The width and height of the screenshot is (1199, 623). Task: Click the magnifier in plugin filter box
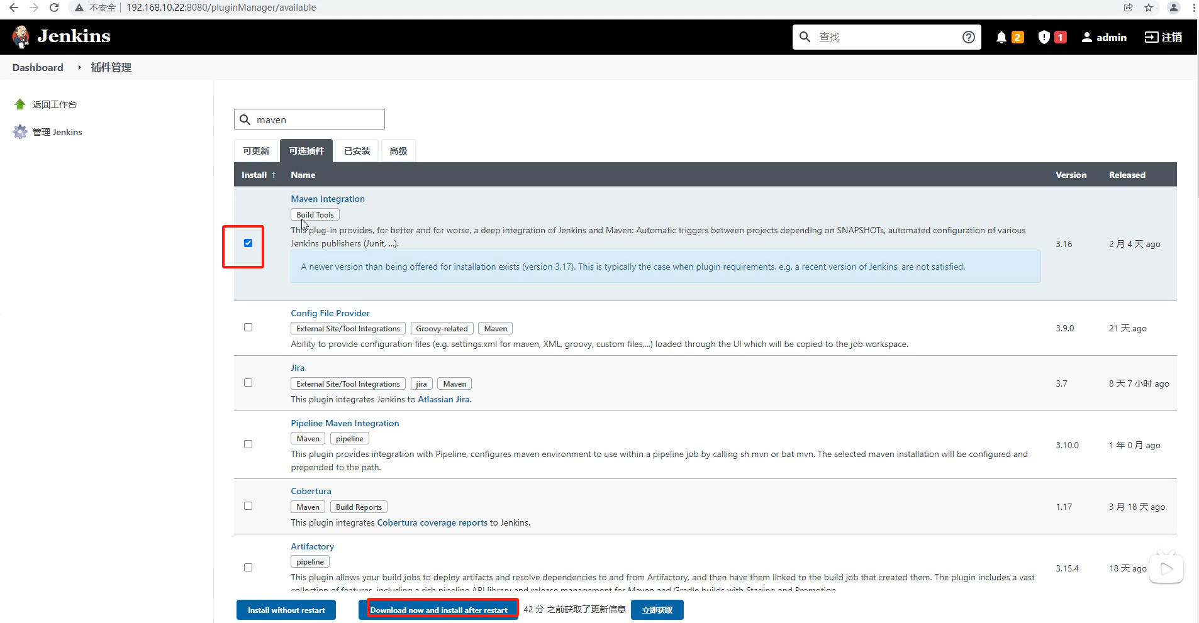[x=245, y=119]
